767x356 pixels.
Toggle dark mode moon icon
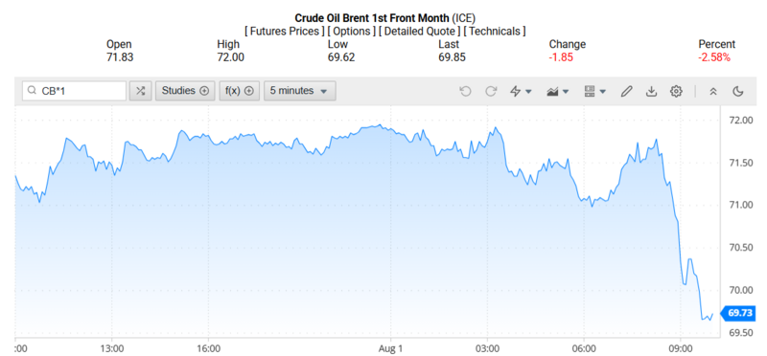click(738, 91)
